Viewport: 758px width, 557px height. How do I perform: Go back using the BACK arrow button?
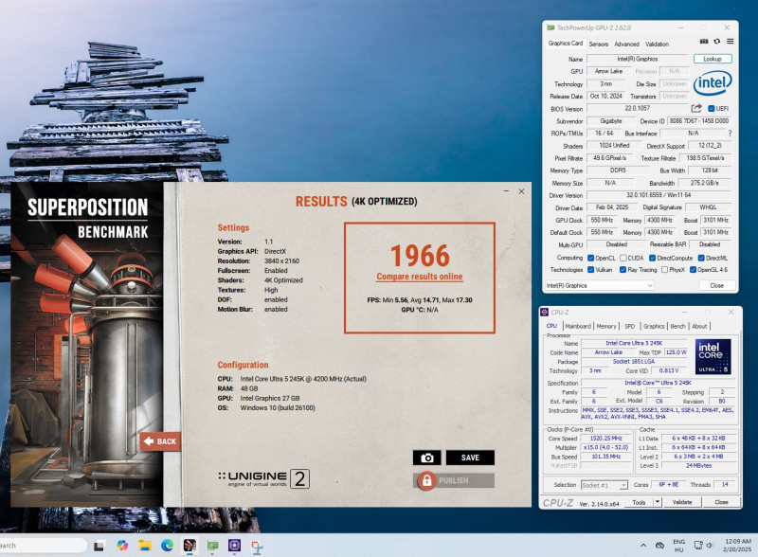click(x=160, y=441)
